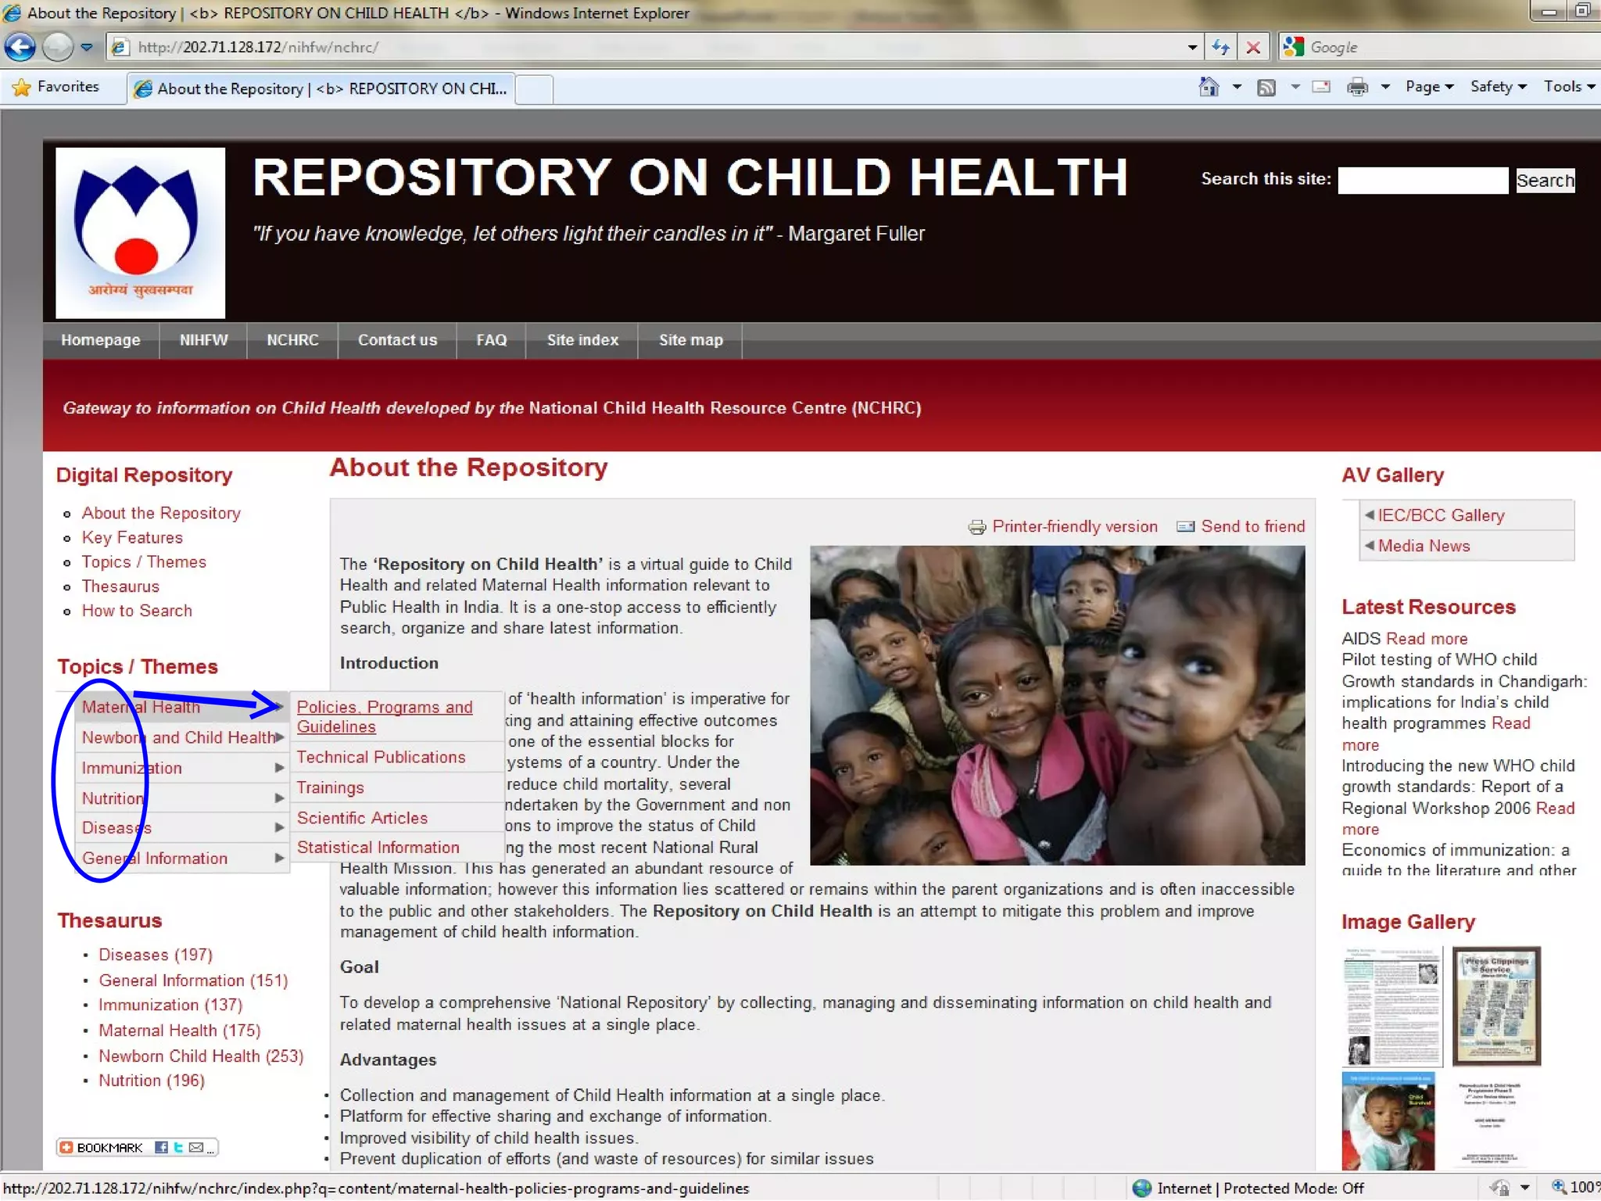Click the red Stop loading icon
The width and height of the screenshot is (1601, 1201).
(1253, 47)
